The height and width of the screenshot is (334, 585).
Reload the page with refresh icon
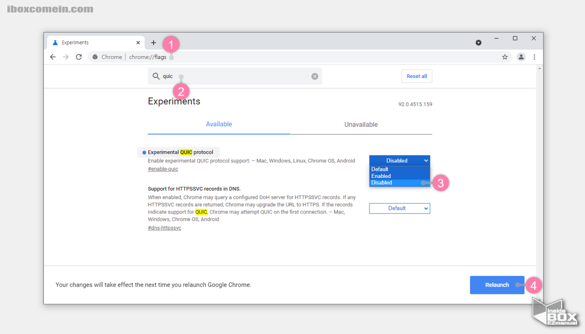click(78, 57)
